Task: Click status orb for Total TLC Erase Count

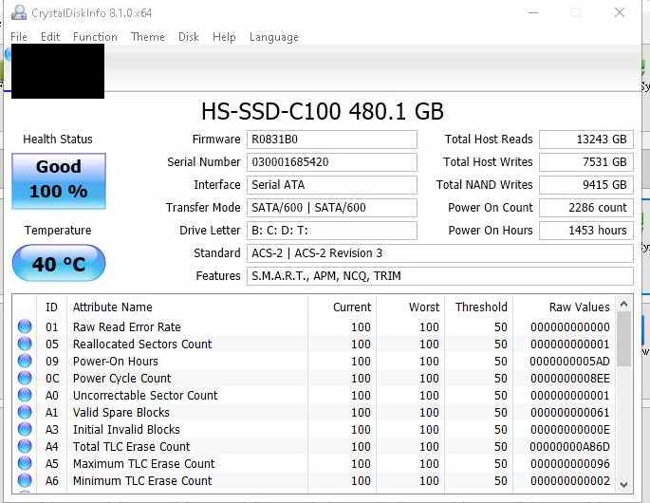Action: click(25, 447)
